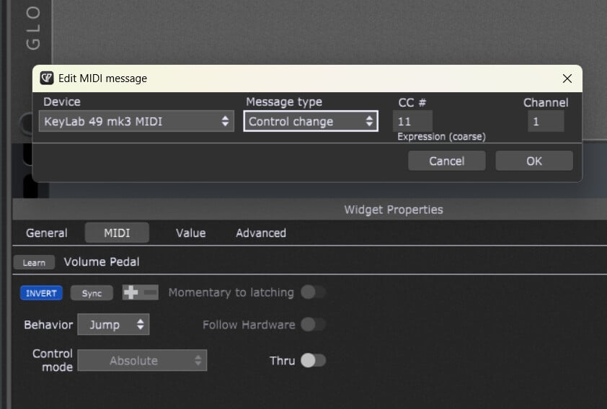
Task: Expand the Message type Control change dropdown
Action: (310, 122)
